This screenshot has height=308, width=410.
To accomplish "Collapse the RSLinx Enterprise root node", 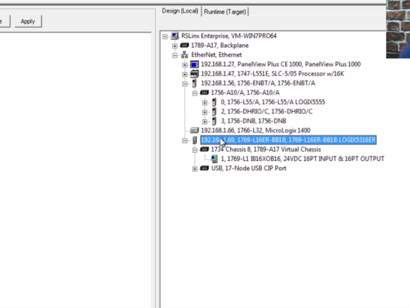I will click(x=165, y=37).
